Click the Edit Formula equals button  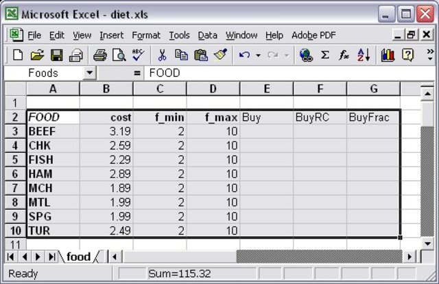point(137,73)
